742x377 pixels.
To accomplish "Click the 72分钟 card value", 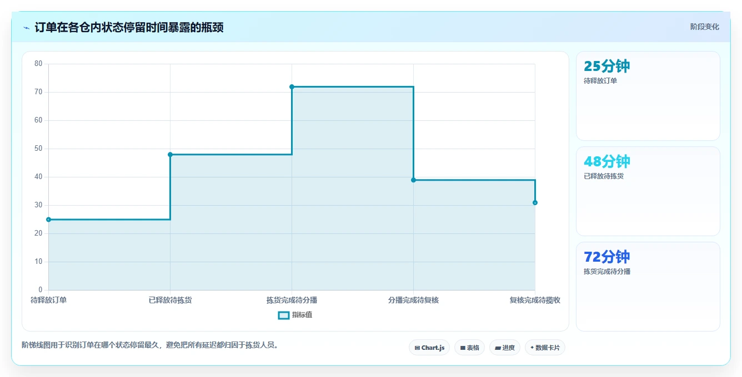I will point(606,257).
